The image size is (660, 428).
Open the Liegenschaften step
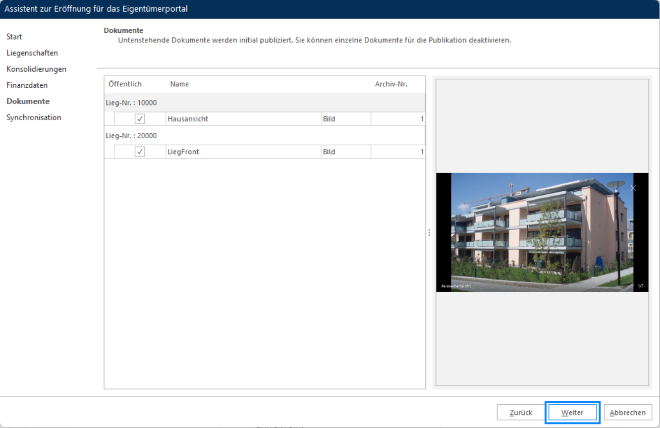tap(32, 53)
